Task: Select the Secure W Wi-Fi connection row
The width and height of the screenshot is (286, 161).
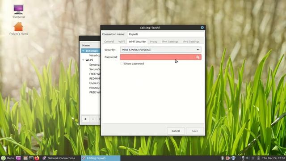Action: coord(91,69)
